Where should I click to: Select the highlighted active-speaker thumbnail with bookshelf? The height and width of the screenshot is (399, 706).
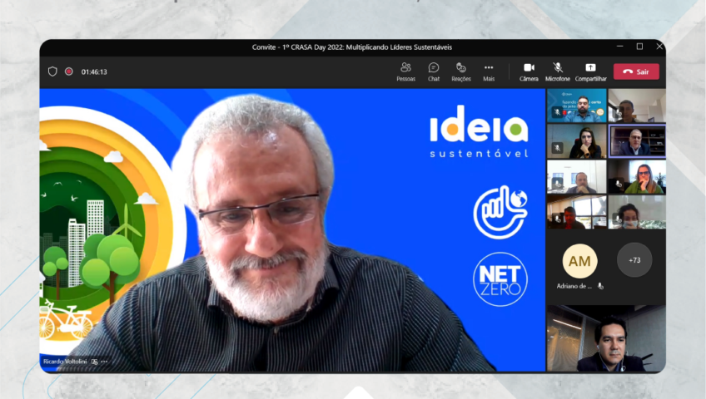click(637, 141)
